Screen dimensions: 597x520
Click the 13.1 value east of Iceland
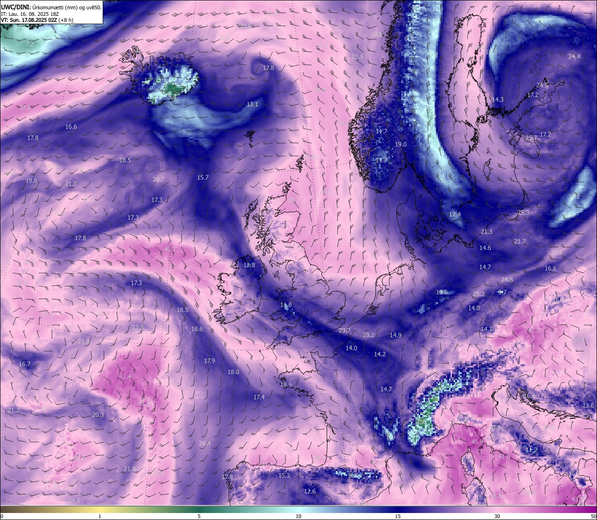252,104
